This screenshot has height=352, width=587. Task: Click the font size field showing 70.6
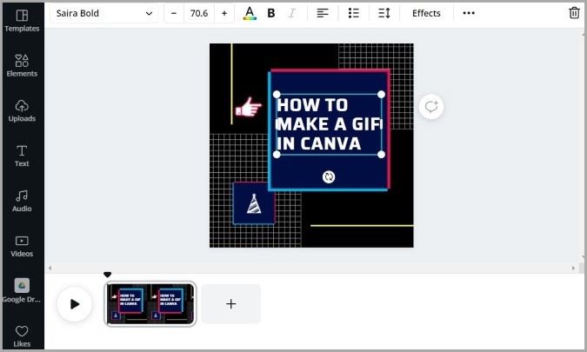pyautogui.click(x=199, y=13)
